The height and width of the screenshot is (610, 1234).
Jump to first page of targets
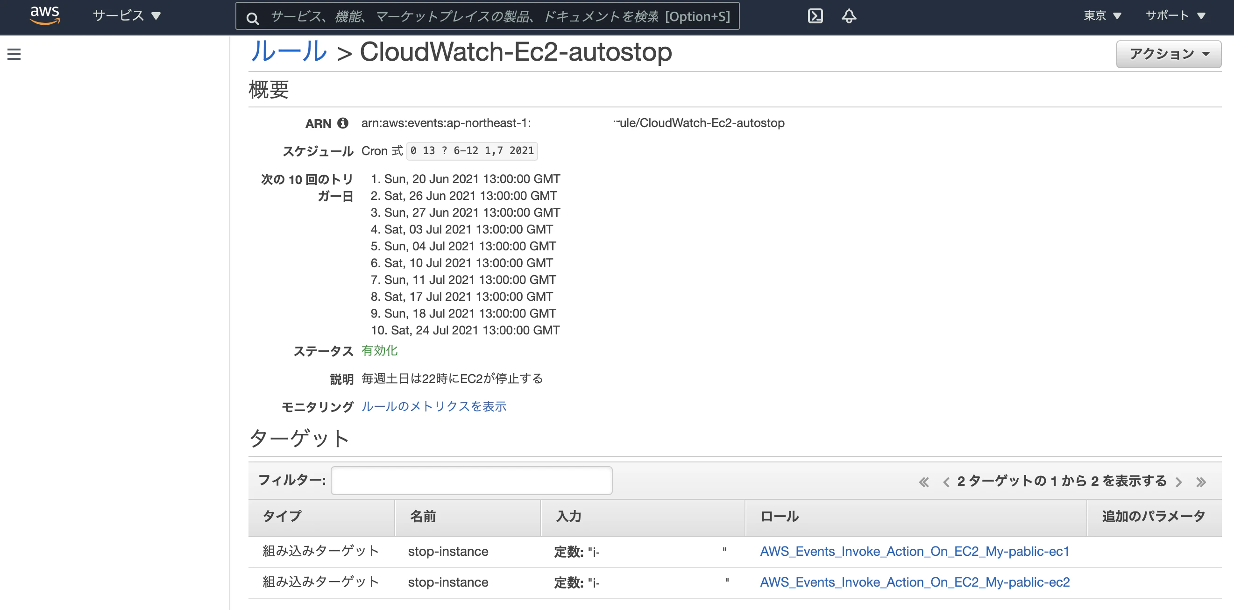(x=923, y=482)
